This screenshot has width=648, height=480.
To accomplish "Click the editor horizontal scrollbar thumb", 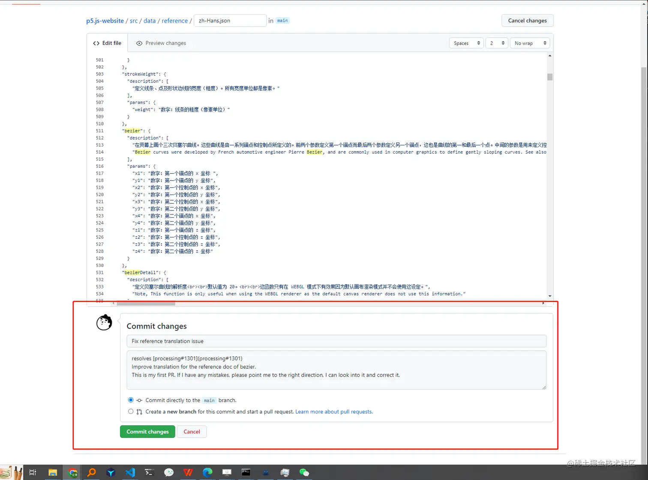I will pos(146,303).
